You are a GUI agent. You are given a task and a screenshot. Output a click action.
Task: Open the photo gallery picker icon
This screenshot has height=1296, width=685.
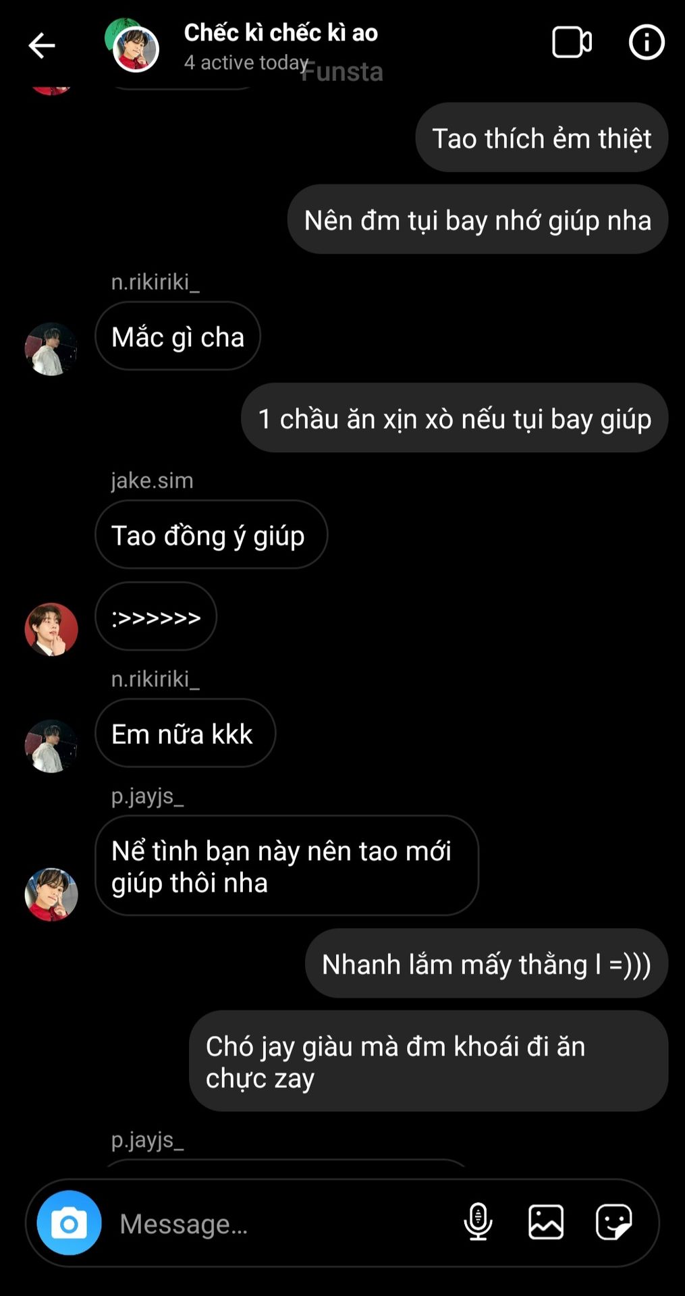point(545,1222)
